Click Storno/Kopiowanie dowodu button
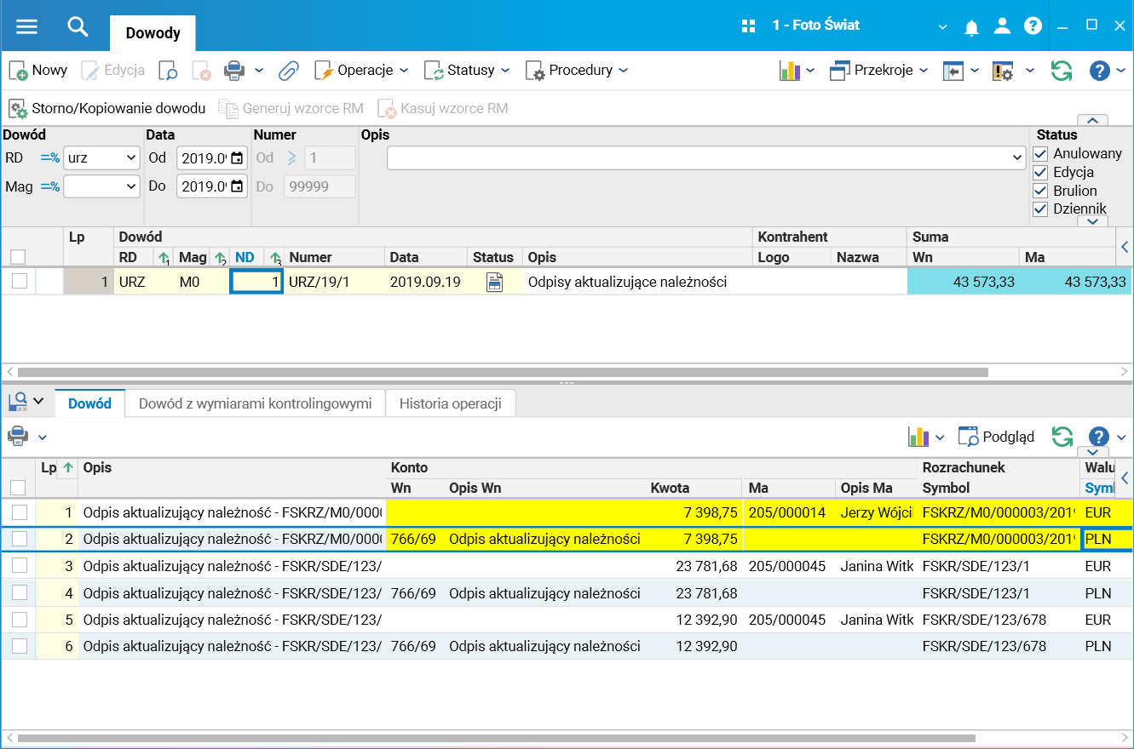The height and width of the screenshot is (749, 1134). (x=107, y=109)
